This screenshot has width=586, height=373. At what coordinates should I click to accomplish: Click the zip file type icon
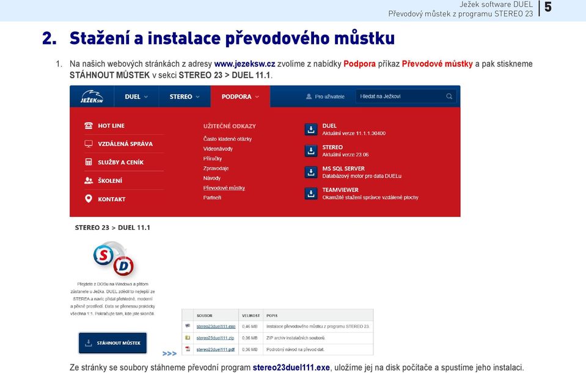[188, 338]
